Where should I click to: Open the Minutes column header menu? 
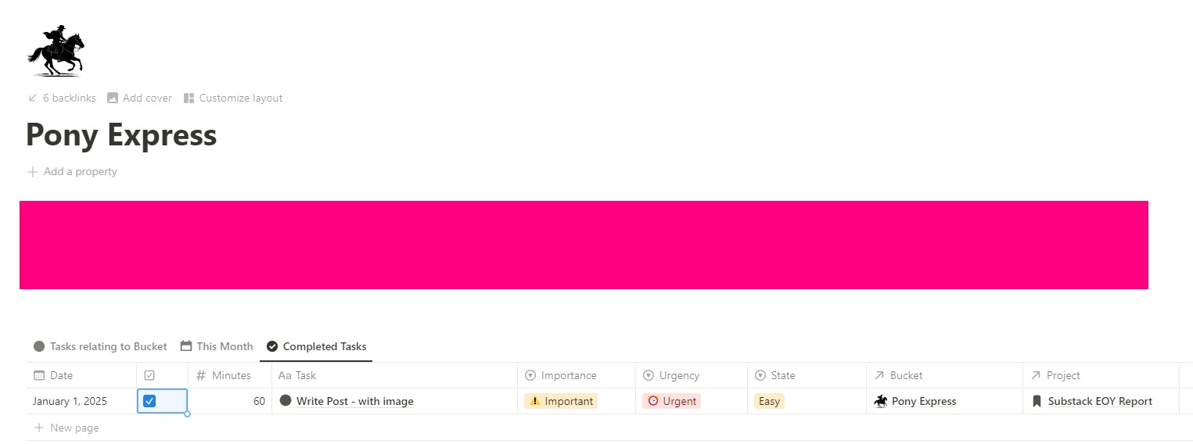point(230,375)
